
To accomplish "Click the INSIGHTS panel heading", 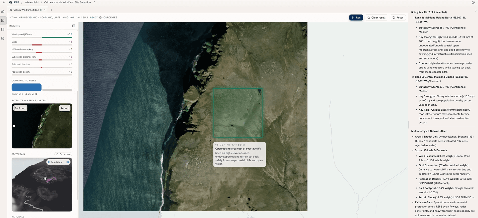I will 15,26.
